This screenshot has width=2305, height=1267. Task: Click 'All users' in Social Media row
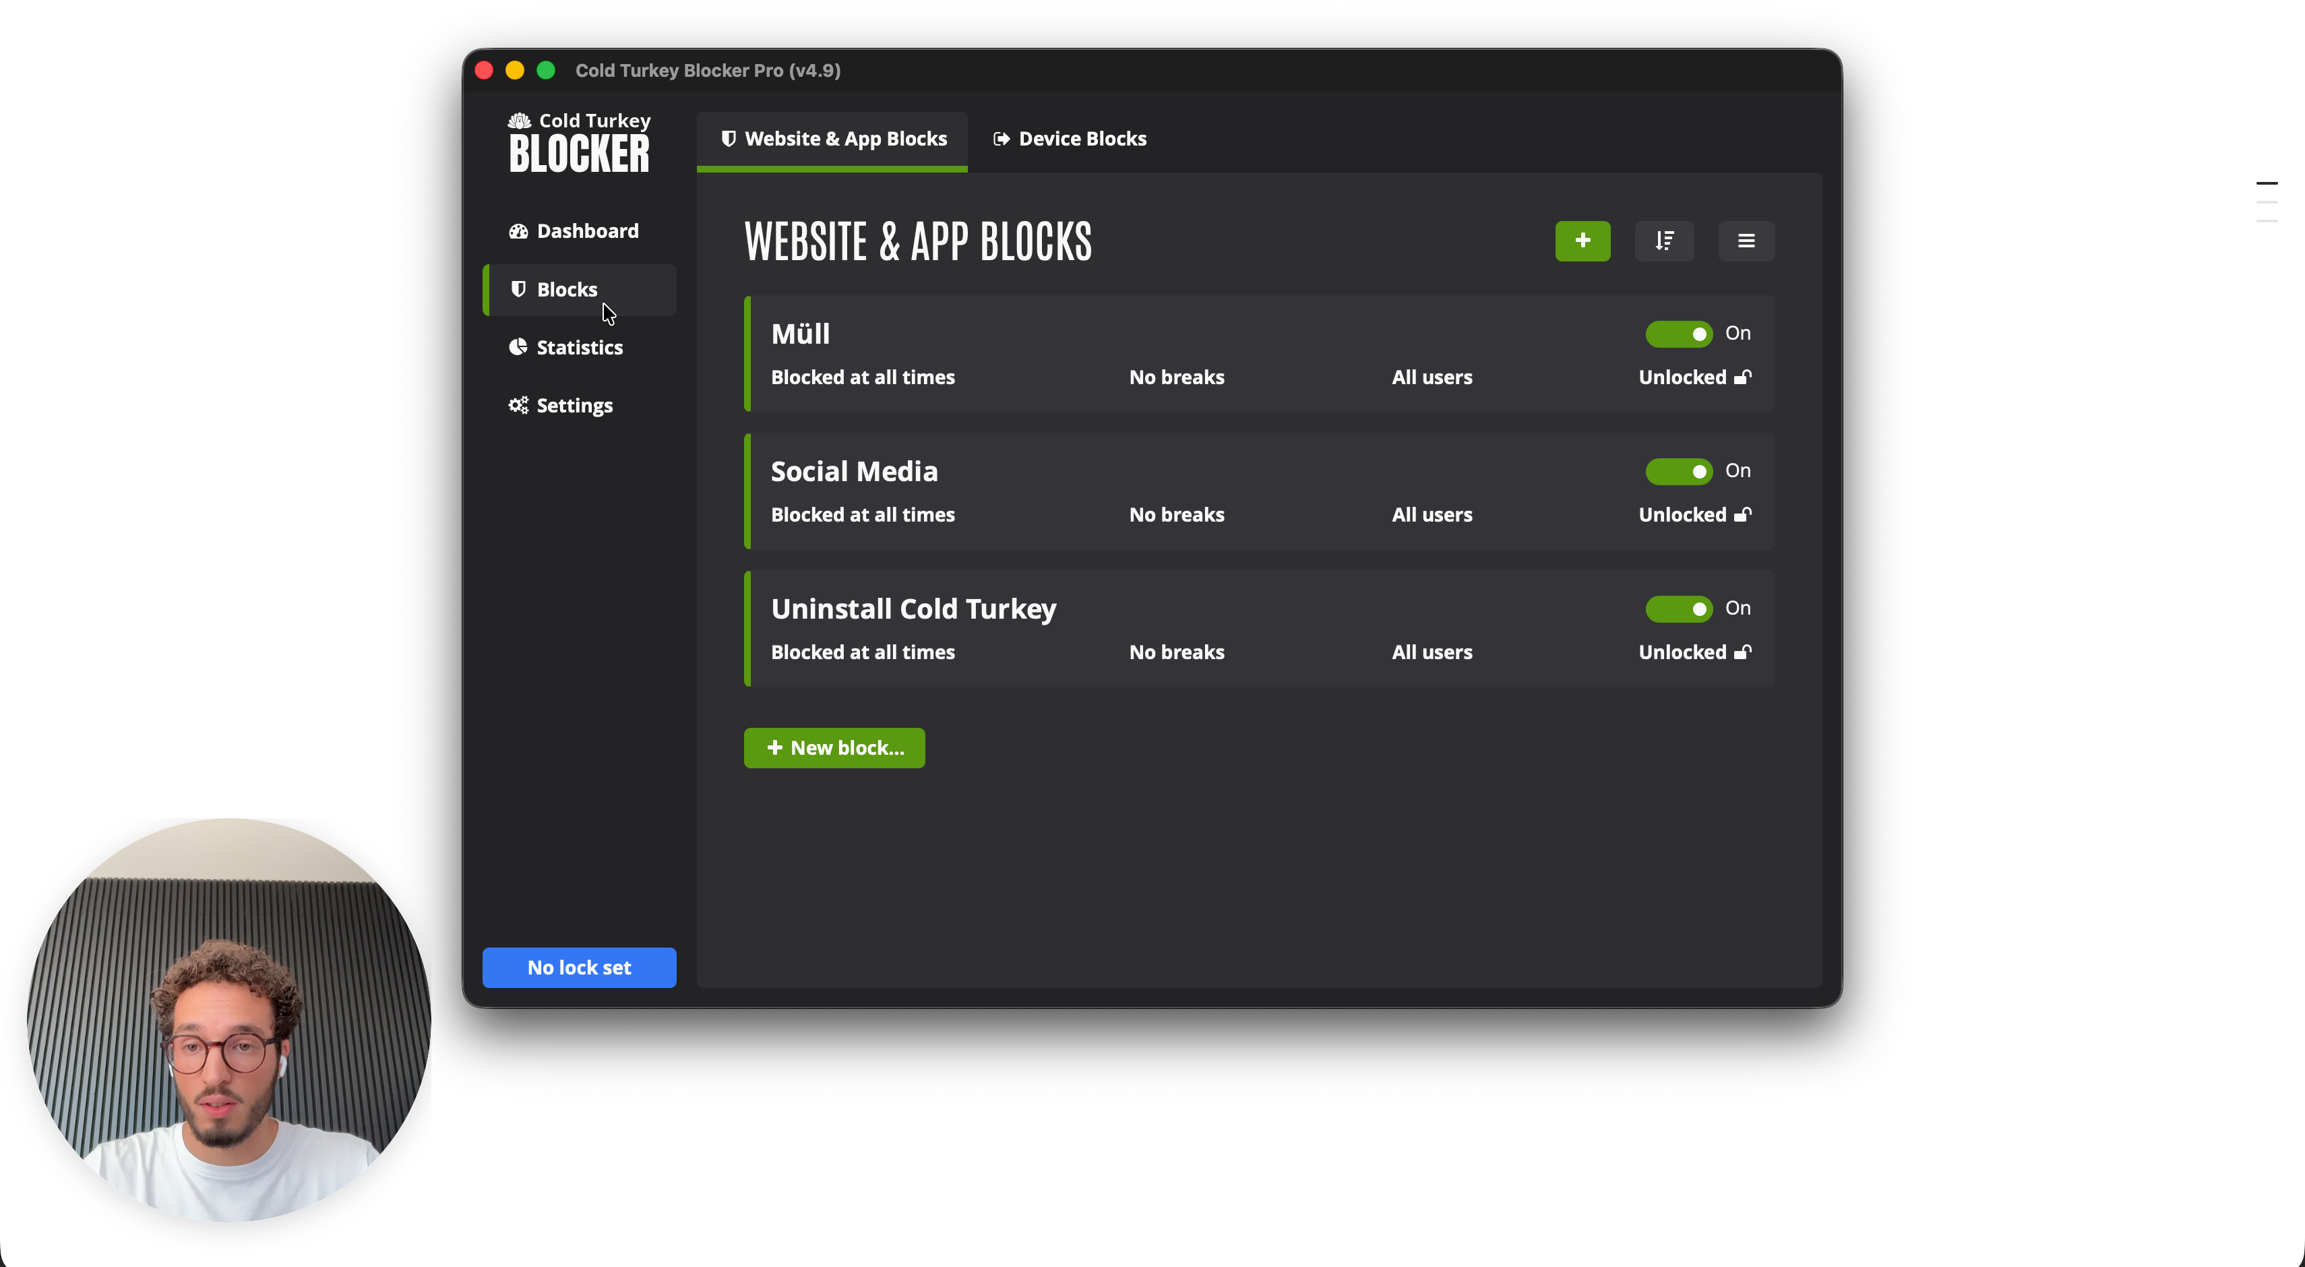1432,514
